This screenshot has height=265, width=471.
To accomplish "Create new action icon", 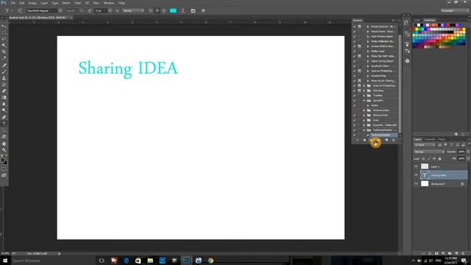I will coord(386,140).
